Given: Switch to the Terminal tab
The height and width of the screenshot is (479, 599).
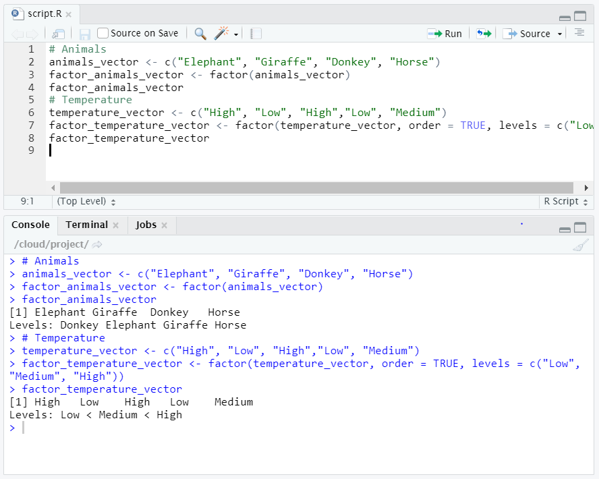Looking at the screenshot, I should (x=87, y=225).
